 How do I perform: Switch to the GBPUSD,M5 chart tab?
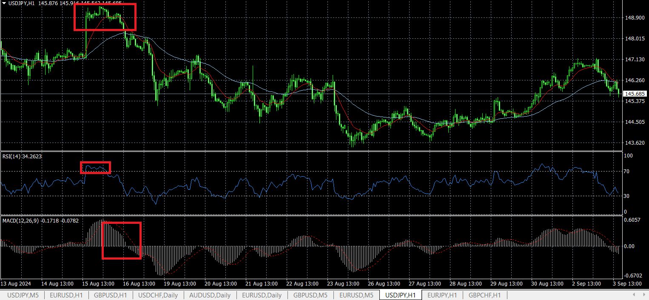(x=310, y=295)
